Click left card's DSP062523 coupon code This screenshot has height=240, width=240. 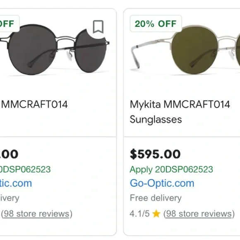click(x=25, y=169)
